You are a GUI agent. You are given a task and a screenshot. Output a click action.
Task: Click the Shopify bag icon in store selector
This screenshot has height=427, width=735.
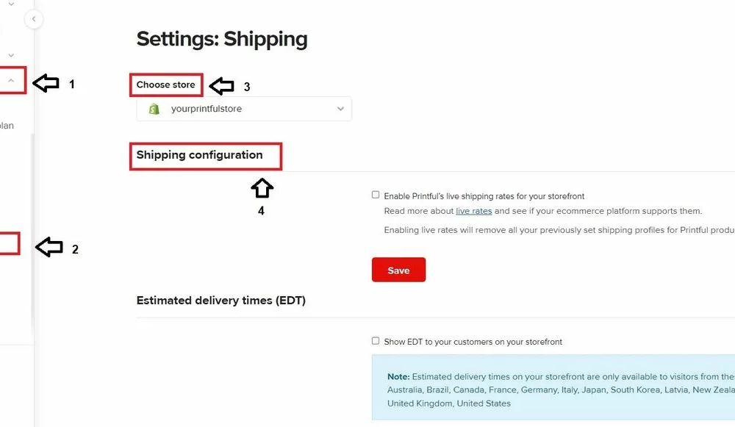coord(154,109)
